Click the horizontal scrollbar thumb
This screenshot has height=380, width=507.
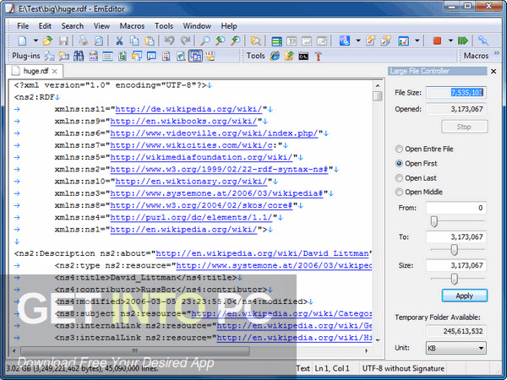coord(135,350)
